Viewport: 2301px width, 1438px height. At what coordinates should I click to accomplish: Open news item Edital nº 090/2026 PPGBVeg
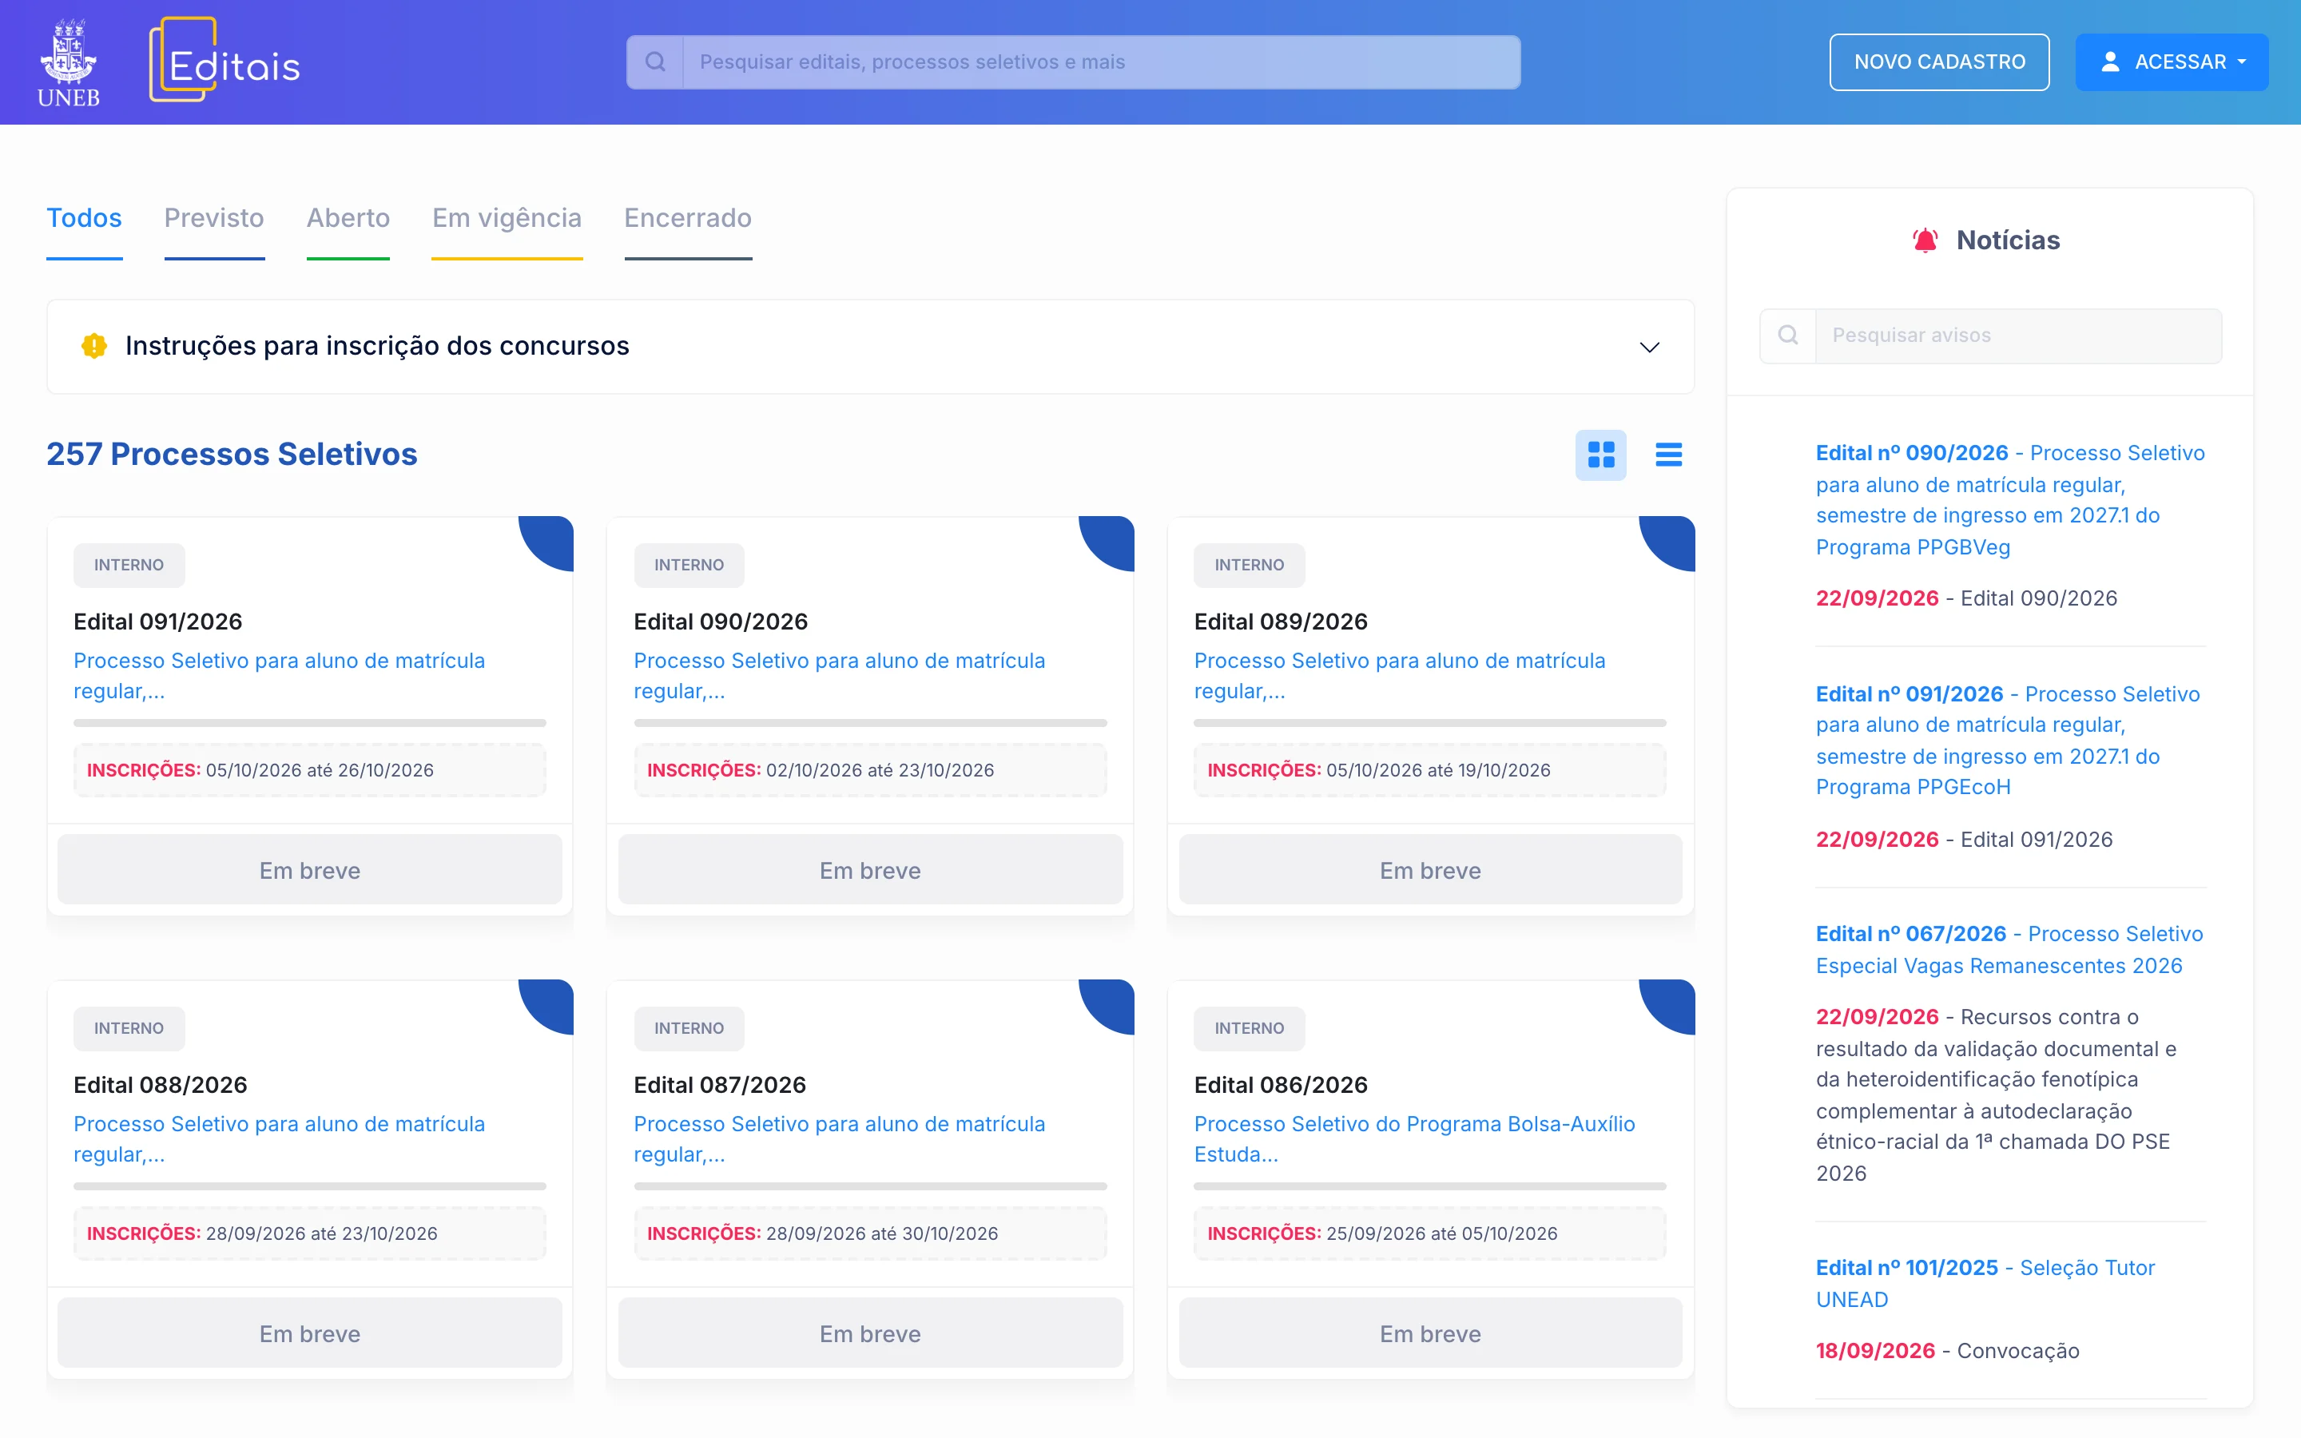coord(2010,499)
